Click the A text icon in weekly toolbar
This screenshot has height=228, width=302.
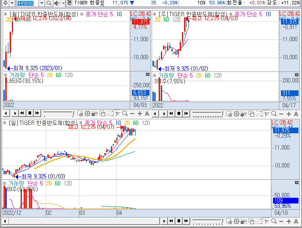tap(296, 114)
